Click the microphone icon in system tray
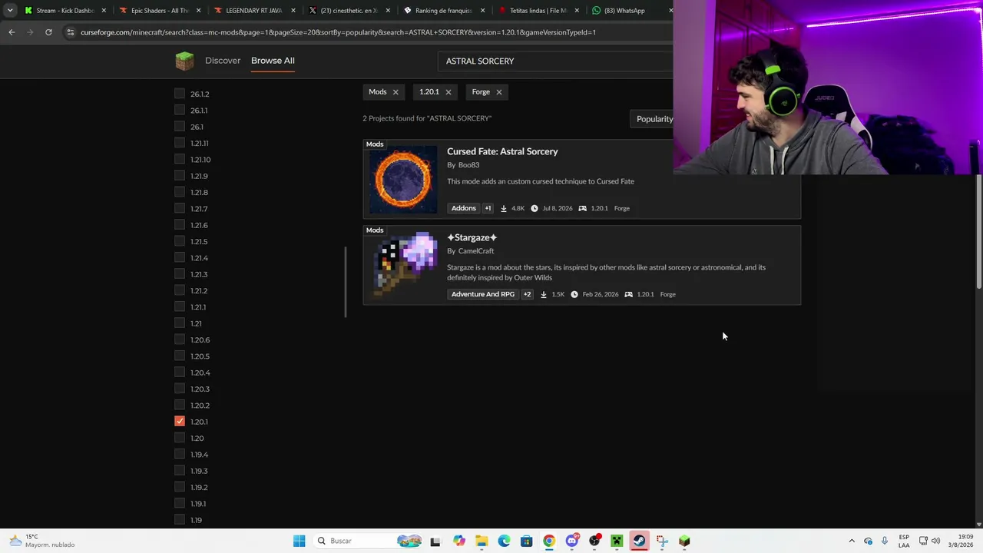The image size is (983, 553). (x=885, y=541)
